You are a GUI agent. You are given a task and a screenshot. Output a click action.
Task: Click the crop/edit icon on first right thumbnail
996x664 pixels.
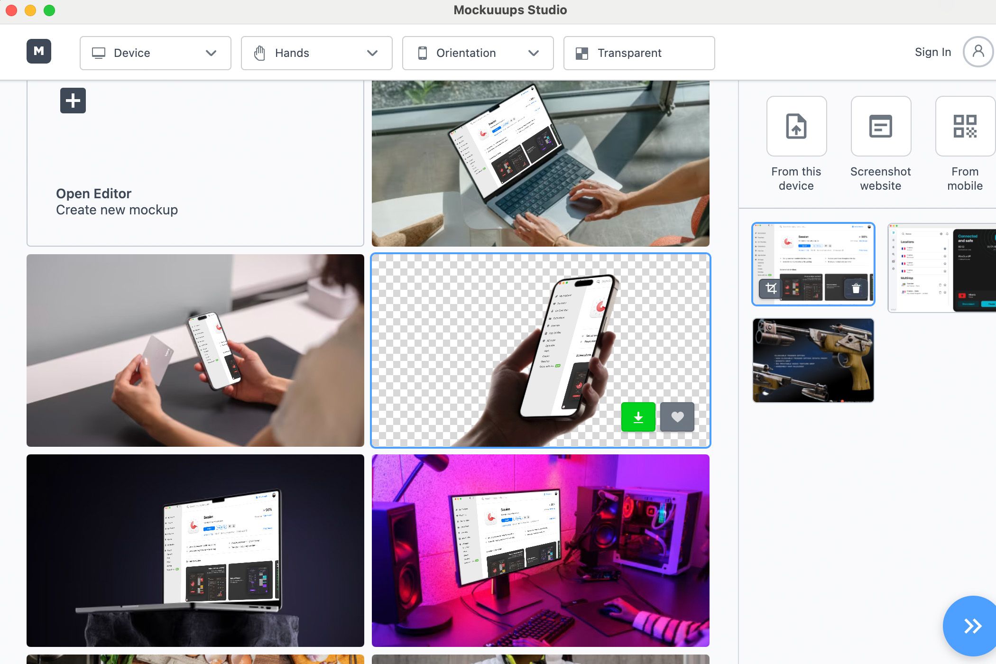coord(771,288)
